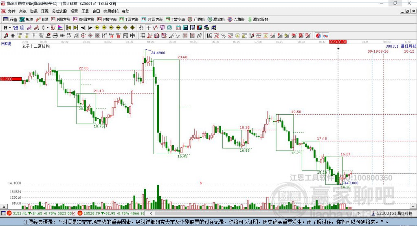This screenshot has height=226, width=417.
Task: Click the 昌红科技 stock name
Action: [408, 46]
